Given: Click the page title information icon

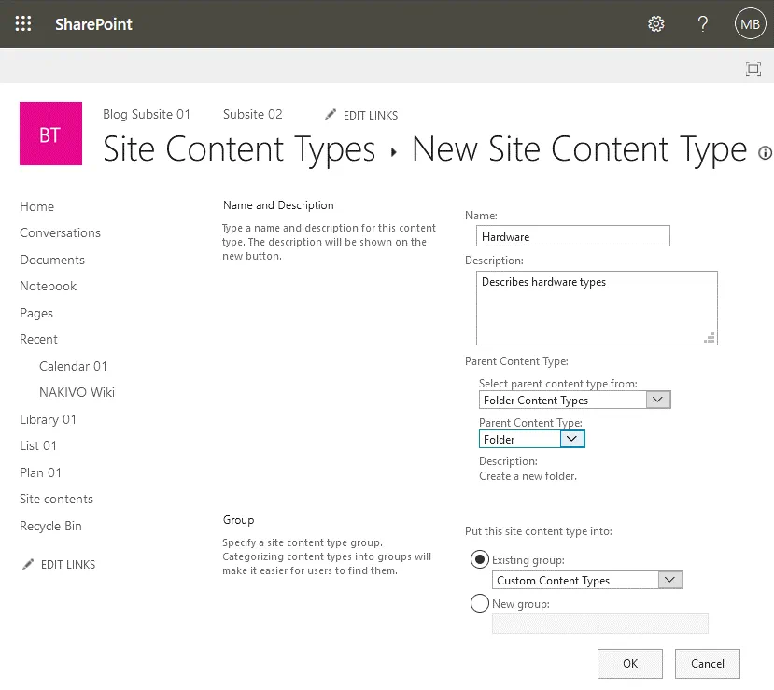Looking at the screenshot, I should tap(765, 152).
